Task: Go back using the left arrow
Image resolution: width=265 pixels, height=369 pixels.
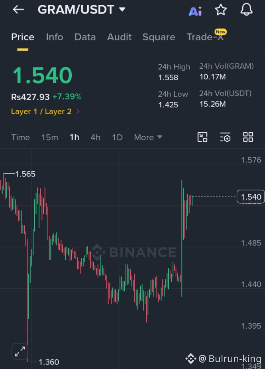Action: coord(18,10)
